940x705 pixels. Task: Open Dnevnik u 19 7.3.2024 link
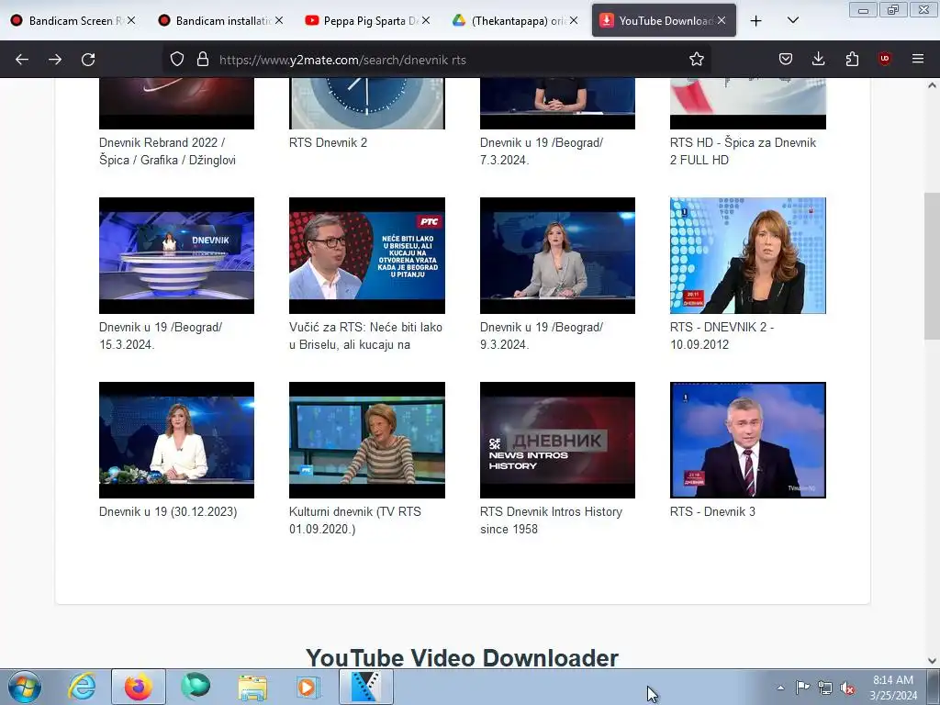[542, 151]
